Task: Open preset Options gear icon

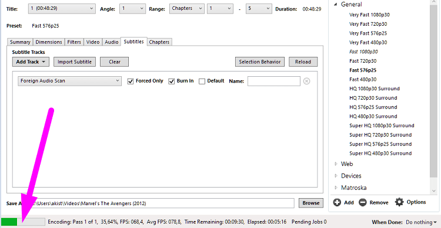Action: click(399, 202)
